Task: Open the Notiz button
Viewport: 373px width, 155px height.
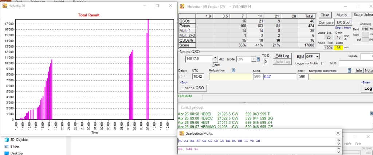Action: pos(369,70)
